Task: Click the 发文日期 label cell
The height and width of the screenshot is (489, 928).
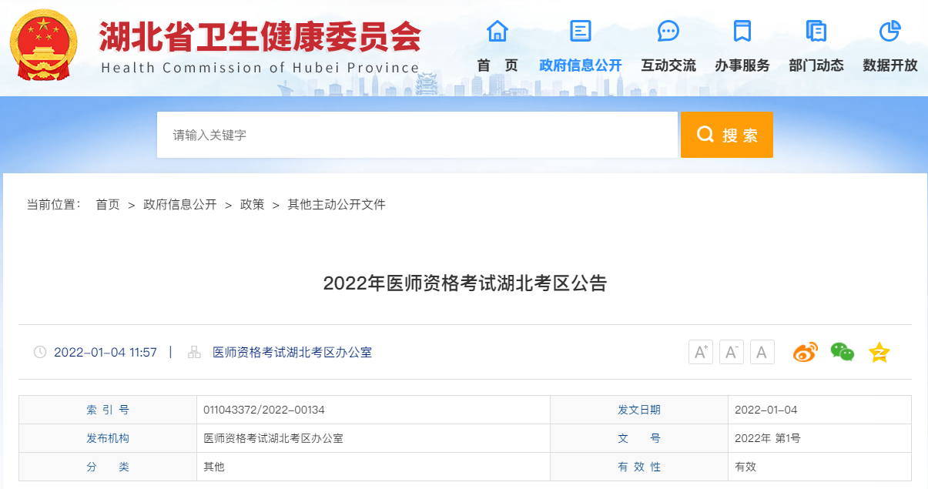Action: click(x=639, y=410)
